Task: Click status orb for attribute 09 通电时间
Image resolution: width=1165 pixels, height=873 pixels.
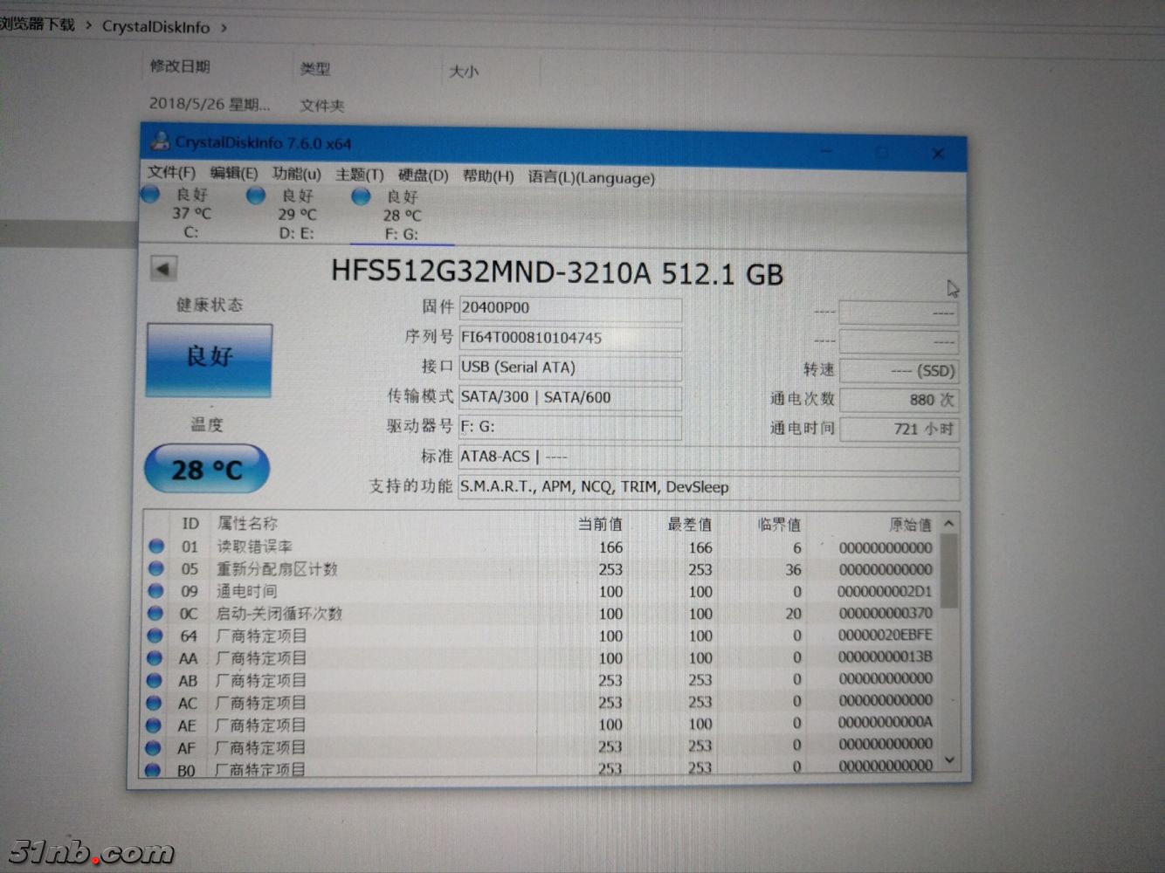Action: click(x=155, y=591)
